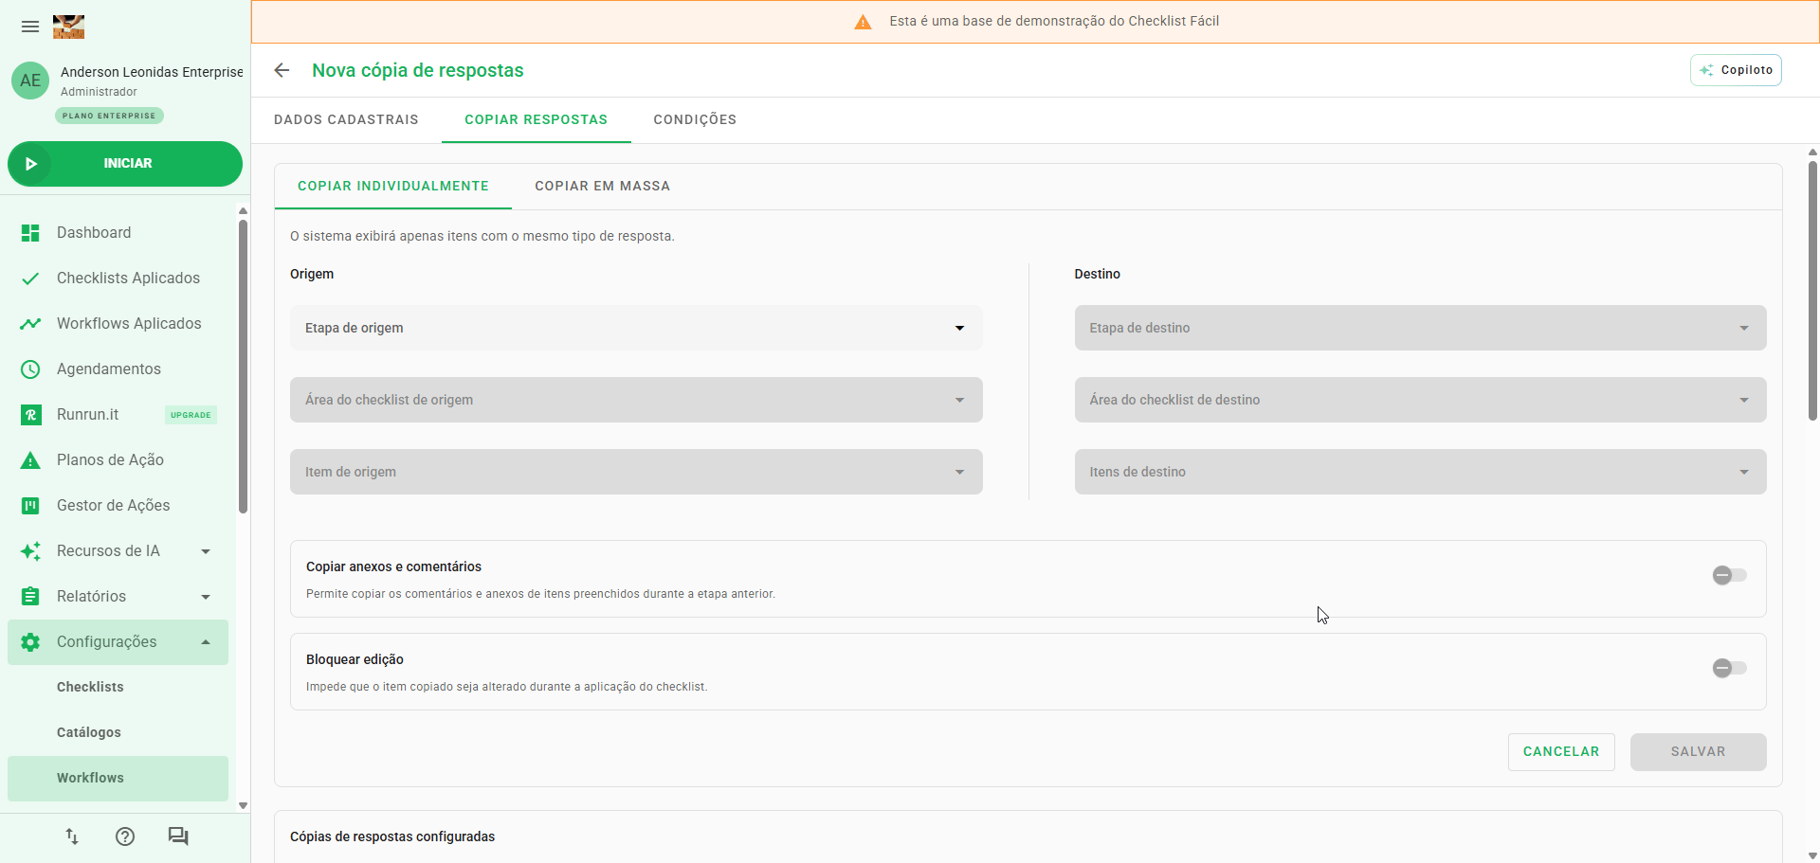This screenshot has height=863, width=1820.
Task: Click the Configurações gear icon
Action: tap(30, 642)
